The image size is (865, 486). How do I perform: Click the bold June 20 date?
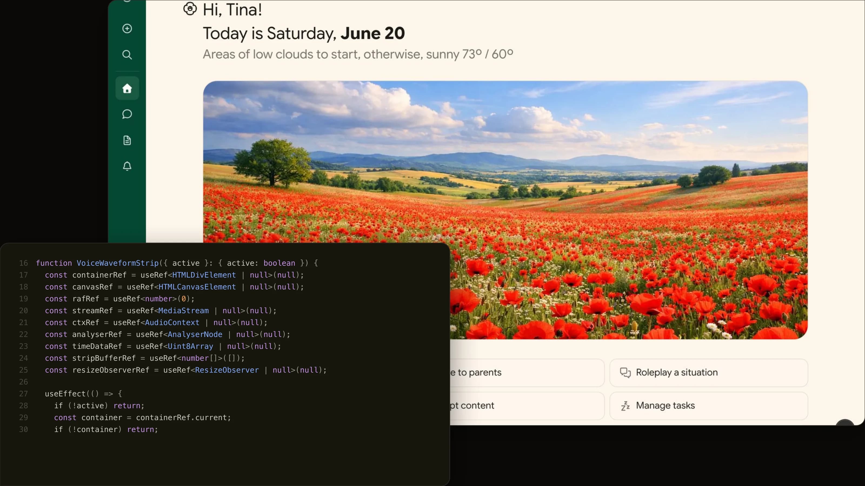373,33
